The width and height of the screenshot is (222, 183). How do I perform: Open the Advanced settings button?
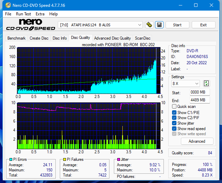pyautogui.click(x=197, y=141)
